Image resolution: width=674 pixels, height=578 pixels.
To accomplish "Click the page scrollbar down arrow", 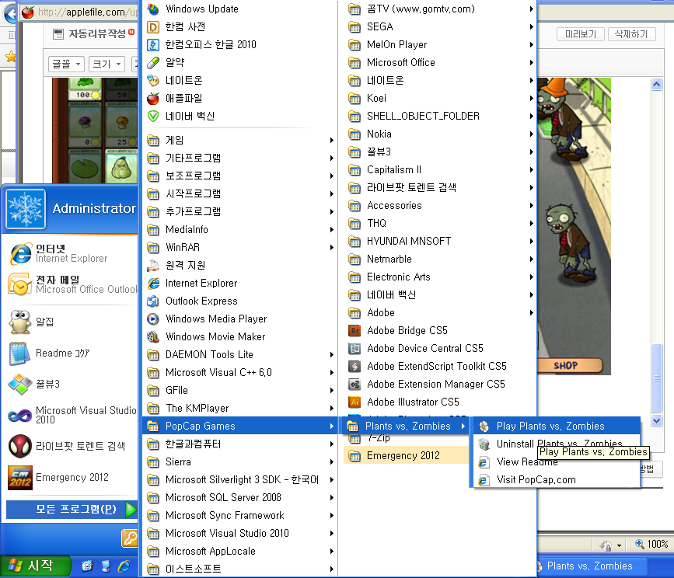I will pos(657,420).
